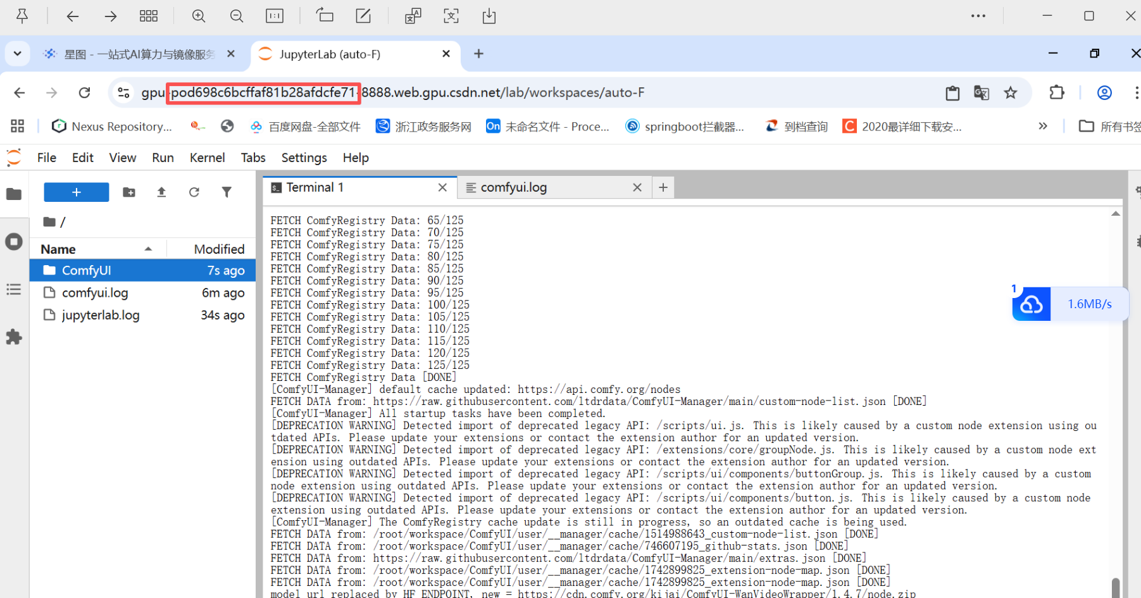Sort files by Modified column header

coord(211,249)
